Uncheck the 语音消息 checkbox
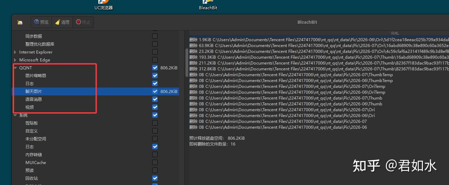 155,99
